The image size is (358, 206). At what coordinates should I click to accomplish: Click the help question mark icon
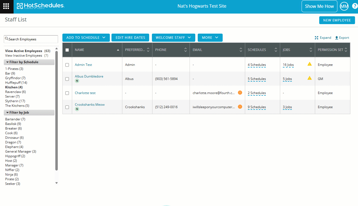(355, 6)
